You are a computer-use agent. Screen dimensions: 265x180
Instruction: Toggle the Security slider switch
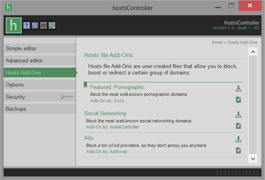(67, 97)
